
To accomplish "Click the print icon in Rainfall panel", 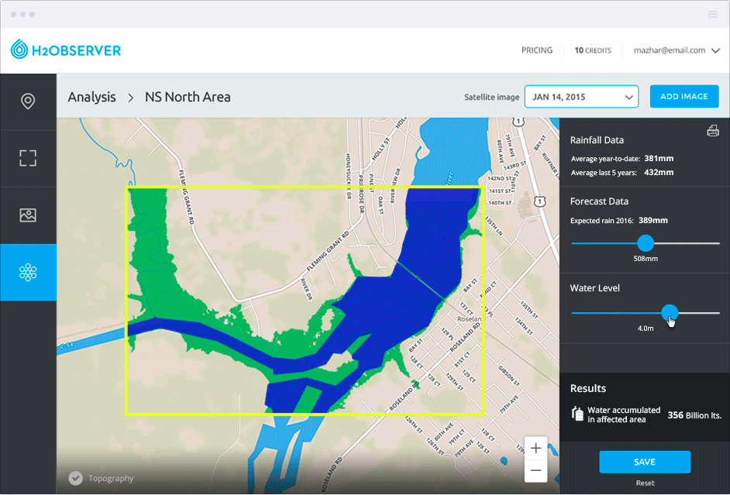I will pos(713,131).
